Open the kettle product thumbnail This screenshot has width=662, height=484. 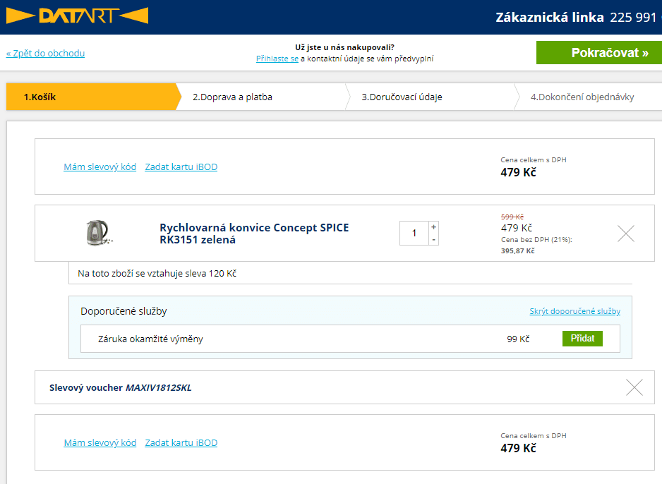point(100,234)
